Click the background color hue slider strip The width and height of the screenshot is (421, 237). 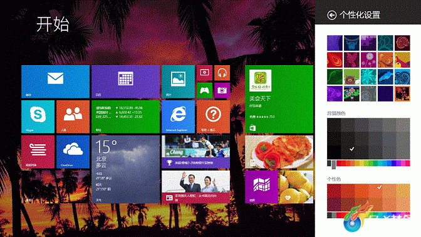click(x=368, y=164)
